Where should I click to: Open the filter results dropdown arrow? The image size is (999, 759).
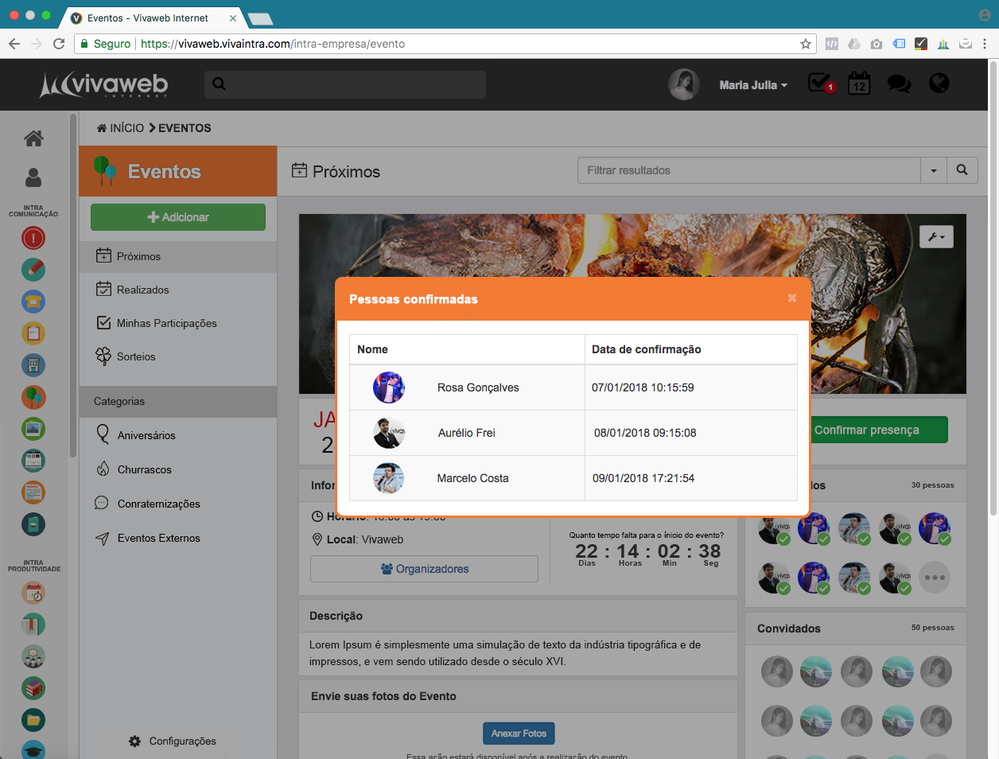click(x=934, y=170)
